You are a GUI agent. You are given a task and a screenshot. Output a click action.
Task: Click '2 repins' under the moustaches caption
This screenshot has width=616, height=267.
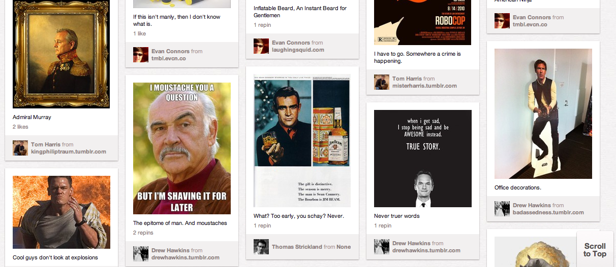(x=143, y=233)
